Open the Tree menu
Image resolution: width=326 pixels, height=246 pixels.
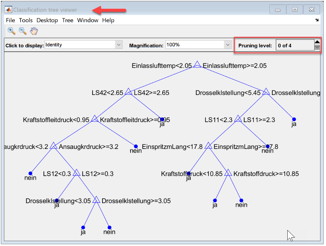tap(68, 20)
